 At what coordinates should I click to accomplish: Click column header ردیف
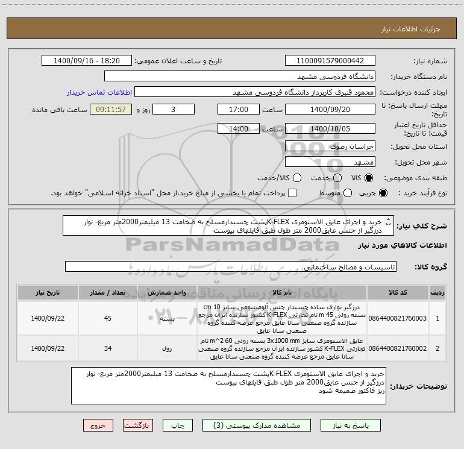437,292
